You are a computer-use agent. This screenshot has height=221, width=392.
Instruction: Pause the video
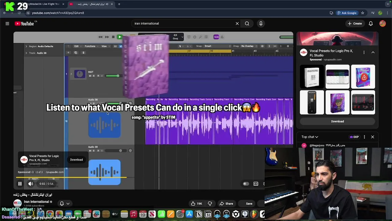[x=20, y=184]
